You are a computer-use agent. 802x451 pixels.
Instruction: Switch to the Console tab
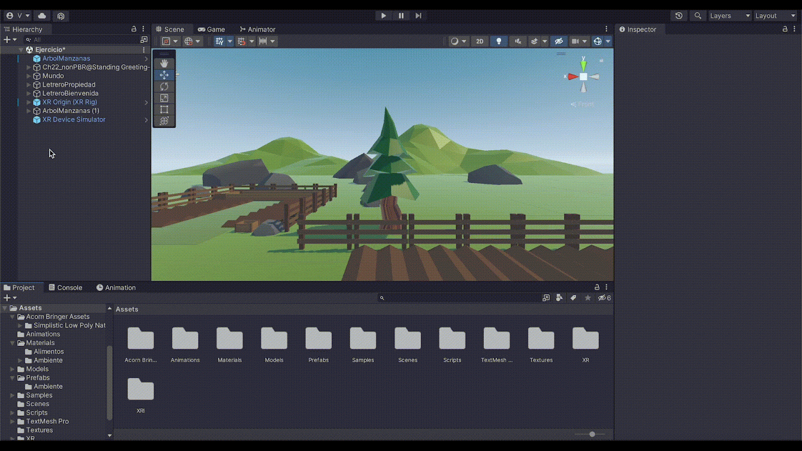[65, 288]
